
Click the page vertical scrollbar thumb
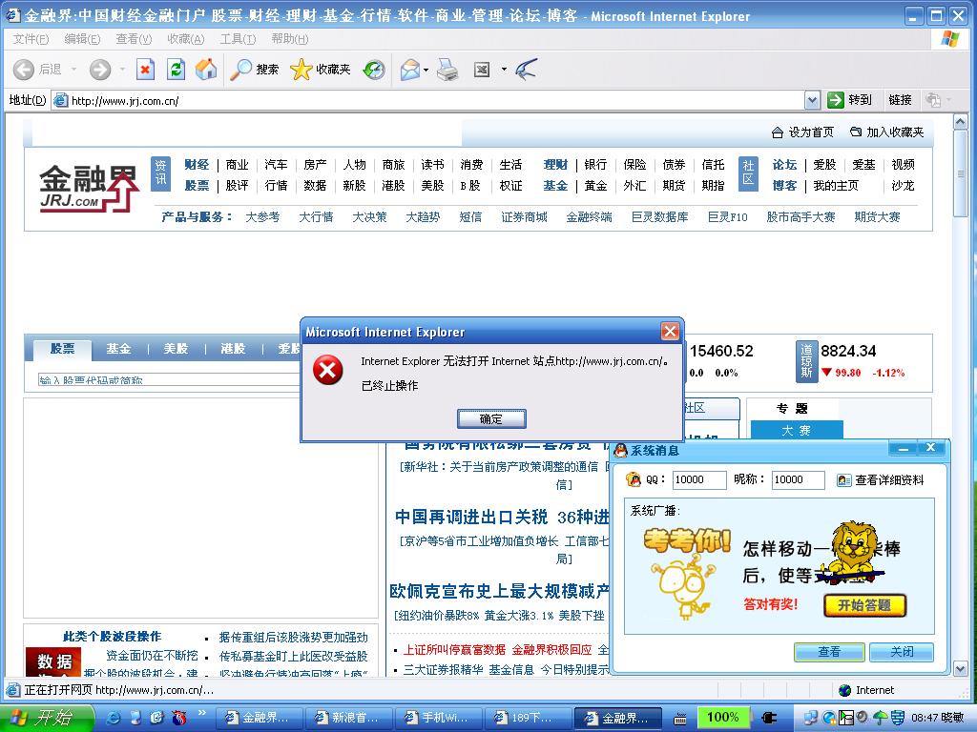tap(960, 173)
